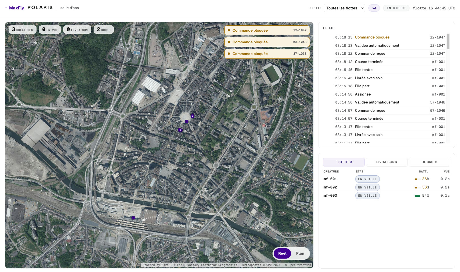
Task: Click the salle d'ops header label
Action: coord(70,8)
